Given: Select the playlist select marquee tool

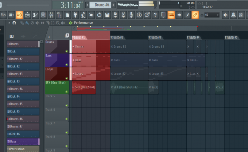Looking at the screenshot, I should [53, 23].
